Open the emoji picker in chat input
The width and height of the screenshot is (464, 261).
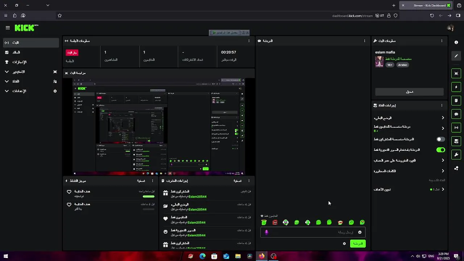point(360,232)
